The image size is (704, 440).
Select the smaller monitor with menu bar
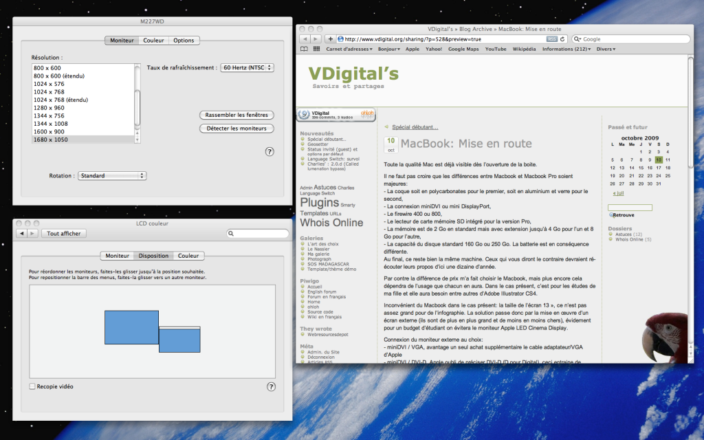179,340
